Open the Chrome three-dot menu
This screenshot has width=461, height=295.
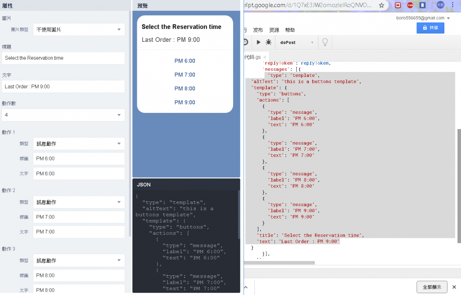(x=453, y=4)
